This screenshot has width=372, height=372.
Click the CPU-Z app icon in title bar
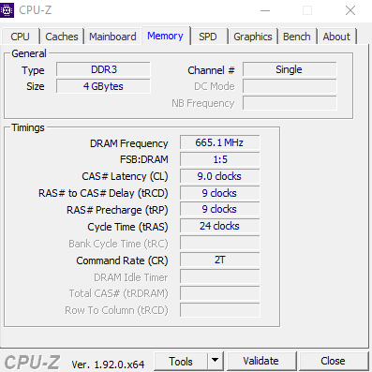click(7, 10)
